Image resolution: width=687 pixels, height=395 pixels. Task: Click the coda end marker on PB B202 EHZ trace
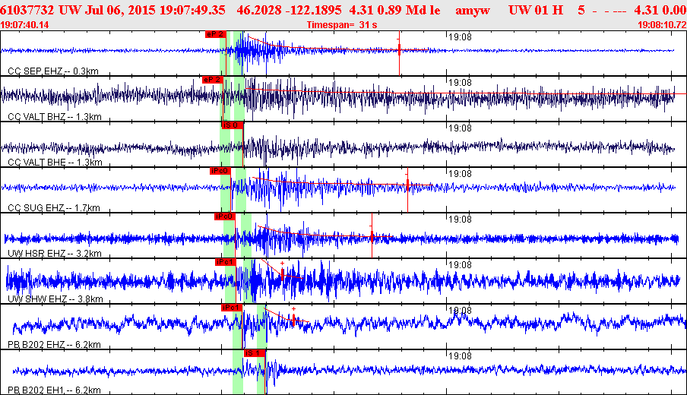[x=293, y=318]
